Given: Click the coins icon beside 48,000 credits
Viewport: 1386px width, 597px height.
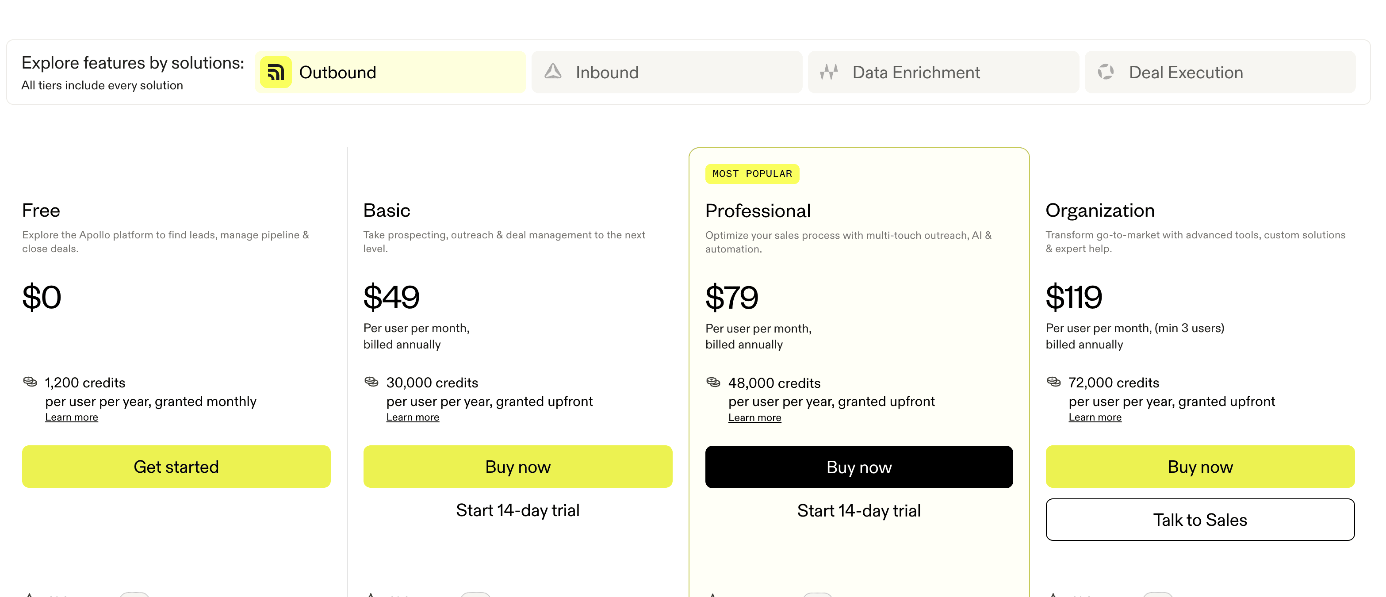Looking at the screenshot, I should [713, 383].
